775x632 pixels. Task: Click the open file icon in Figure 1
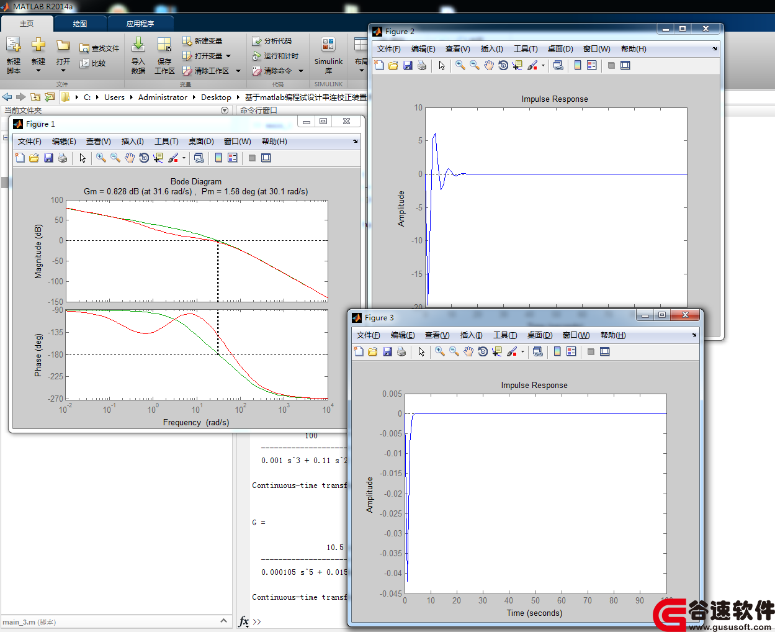click(x=34, y=158)
